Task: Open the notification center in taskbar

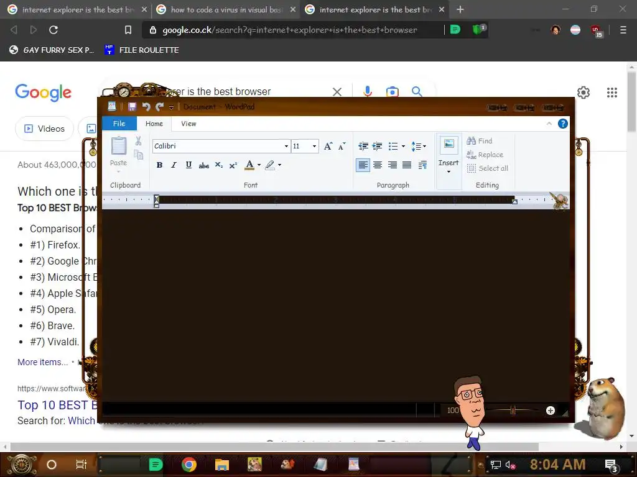Action: pyautogui.click(x=611, y=465)
